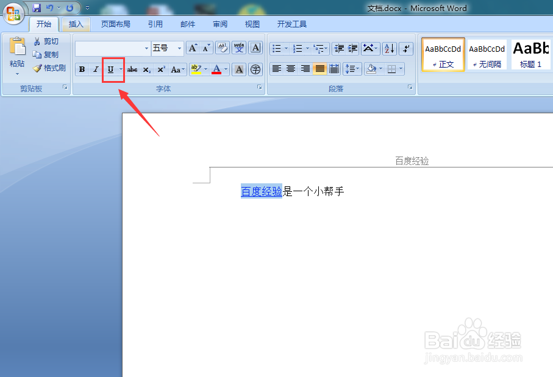Open the 插入 ribbon tab
The height and width of the screenshot is (377, 553).
point(76,24)
